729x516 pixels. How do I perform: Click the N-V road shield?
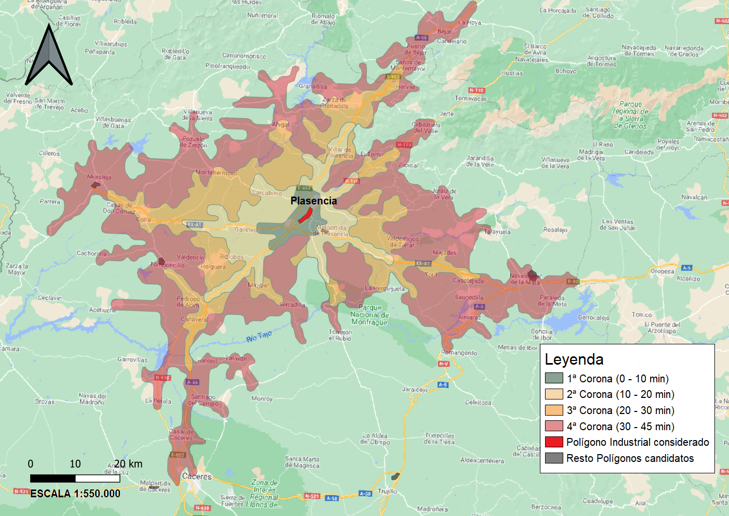click(444, 364)
